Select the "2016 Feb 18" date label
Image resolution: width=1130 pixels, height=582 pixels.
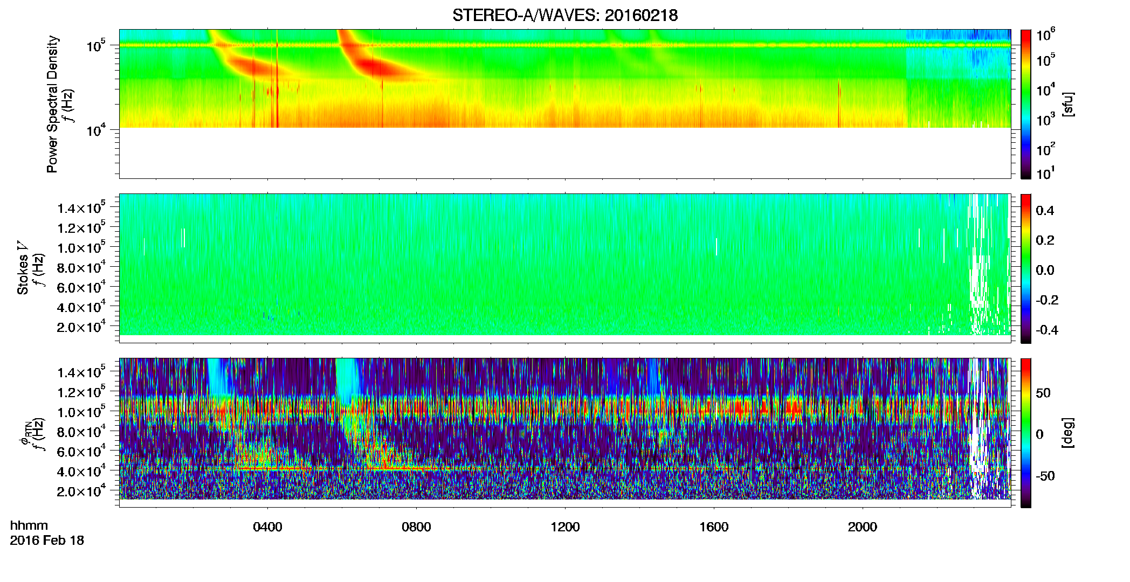pos(47,541)
